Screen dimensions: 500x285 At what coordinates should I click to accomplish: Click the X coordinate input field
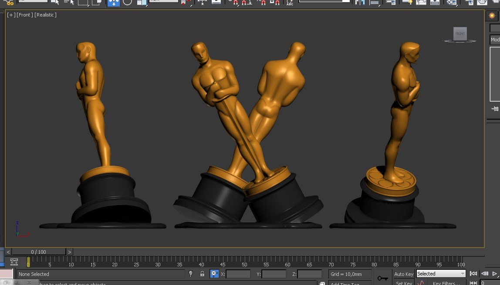pyautogui.click(x=238, y=274)
